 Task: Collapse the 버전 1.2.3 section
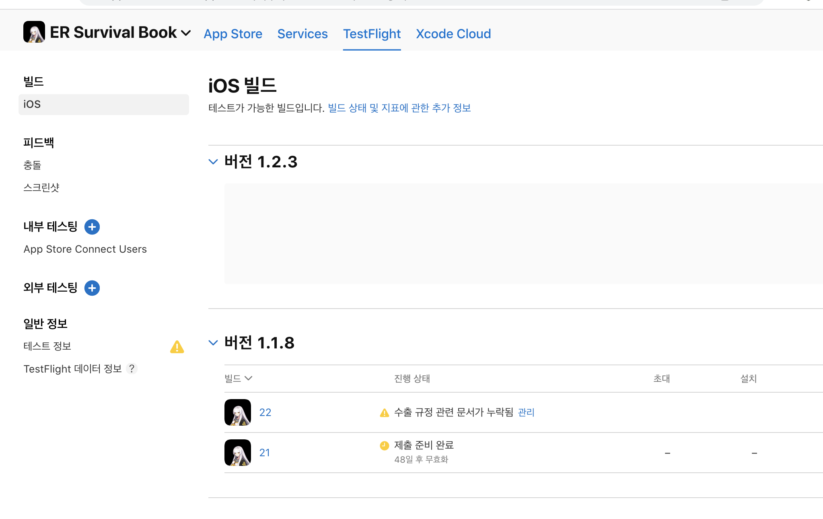tap(213, 162)
